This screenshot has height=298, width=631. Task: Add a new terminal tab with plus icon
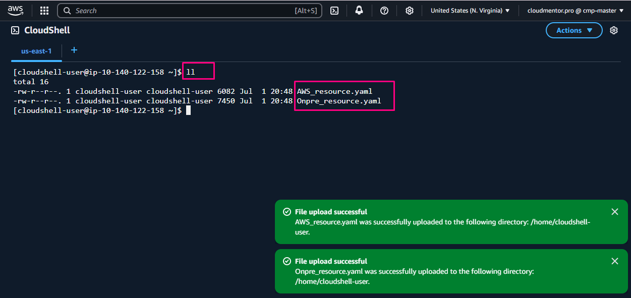point(74,50)
